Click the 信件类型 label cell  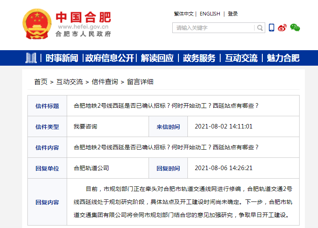point(47,126)
